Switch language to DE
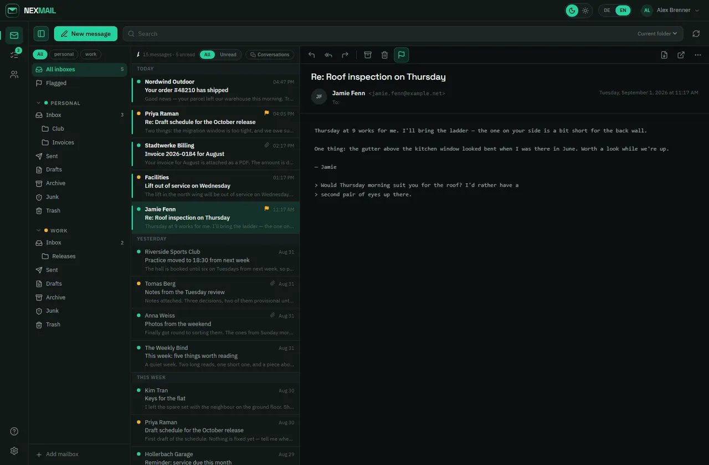709x465 pixels. (x=607, y=11)
